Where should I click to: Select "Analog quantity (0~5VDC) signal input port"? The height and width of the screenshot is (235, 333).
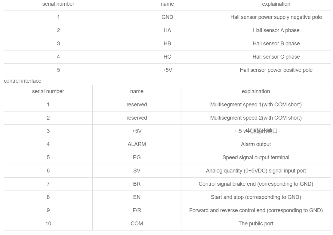[x=256, y=171]
